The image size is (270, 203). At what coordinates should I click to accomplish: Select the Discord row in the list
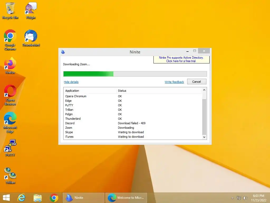133,123
